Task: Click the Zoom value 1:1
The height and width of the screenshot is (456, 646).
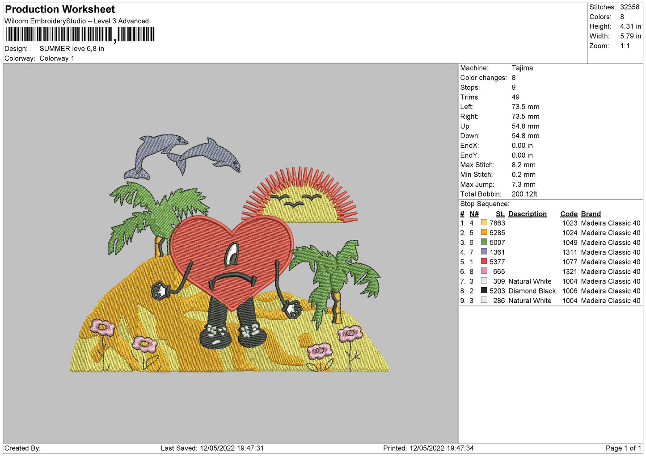Action: point(625,46)
